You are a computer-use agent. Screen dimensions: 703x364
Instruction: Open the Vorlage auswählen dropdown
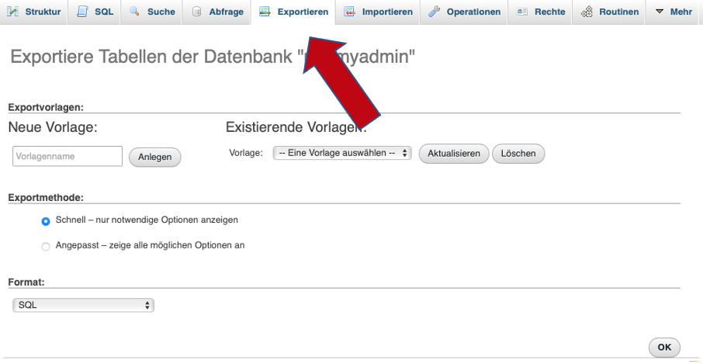point(342,154)
